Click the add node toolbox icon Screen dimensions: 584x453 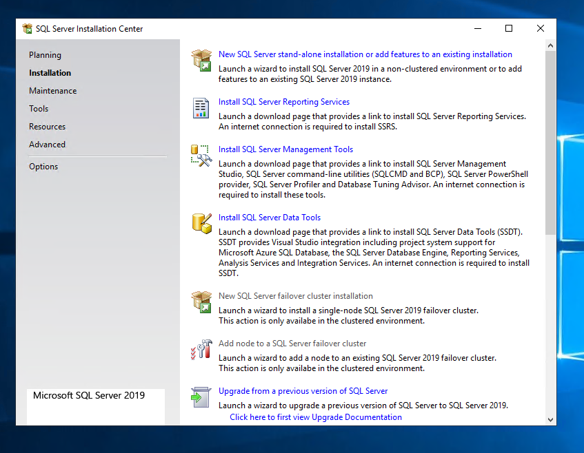201,350
